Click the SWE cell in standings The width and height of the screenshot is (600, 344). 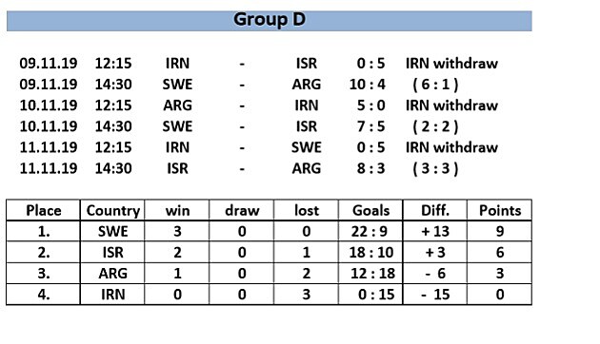[x=112, y=231]
